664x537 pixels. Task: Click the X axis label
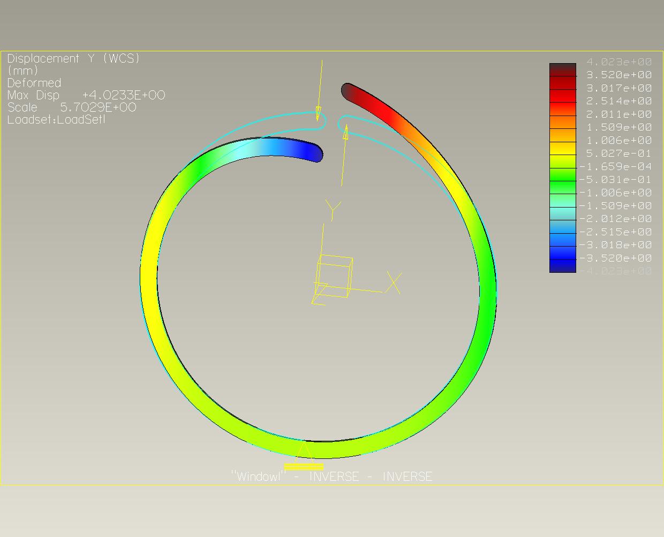[394, 283]
